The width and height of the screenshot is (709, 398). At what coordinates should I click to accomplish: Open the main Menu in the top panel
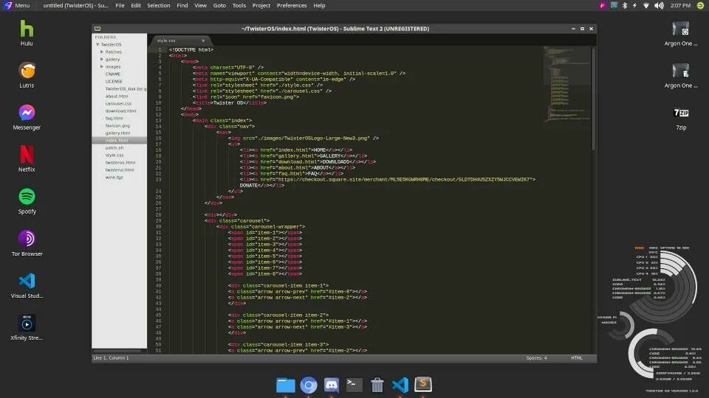(17, 5)
